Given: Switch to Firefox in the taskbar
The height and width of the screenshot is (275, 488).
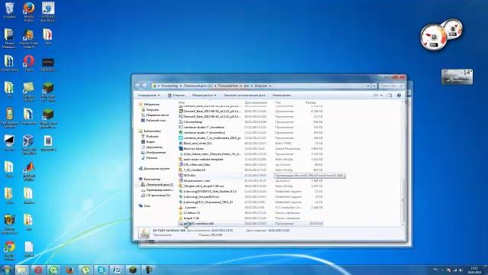Looking at the screenshot, I should tap(69, 270).
